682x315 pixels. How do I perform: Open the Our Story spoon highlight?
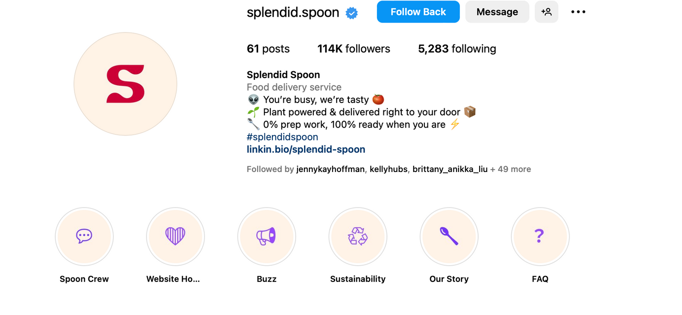[449, 237]
